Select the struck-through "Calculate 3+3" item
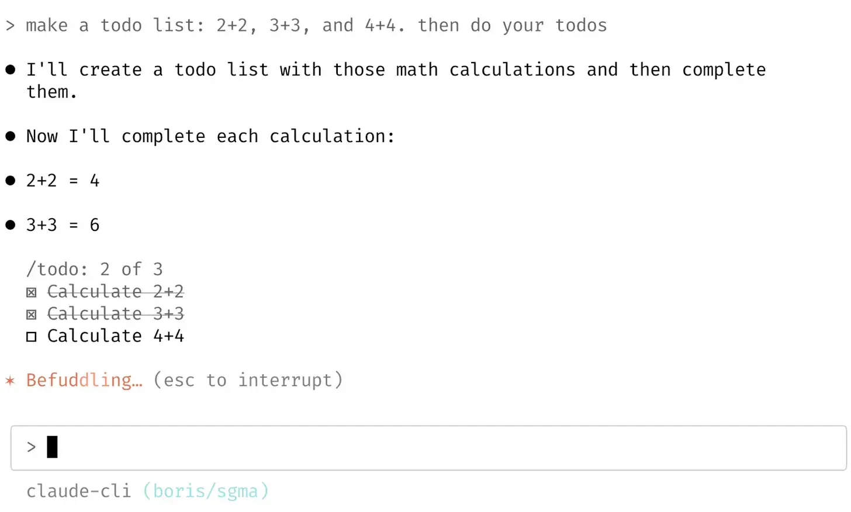The width and height of the screenshot is (851, 512). [116, 314]
